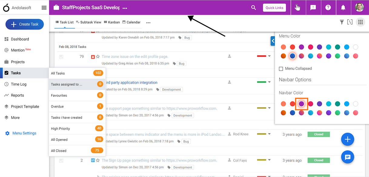
Task: Pick the teal Menu Color swatch
Action: [337, 47]
